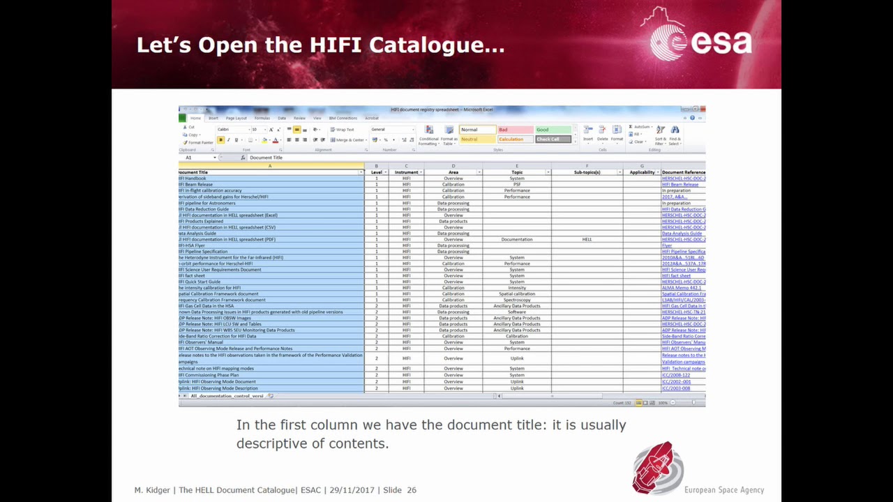Open Conditional Formatting
The image size is (893, 502).
click(x=428, y=135)
